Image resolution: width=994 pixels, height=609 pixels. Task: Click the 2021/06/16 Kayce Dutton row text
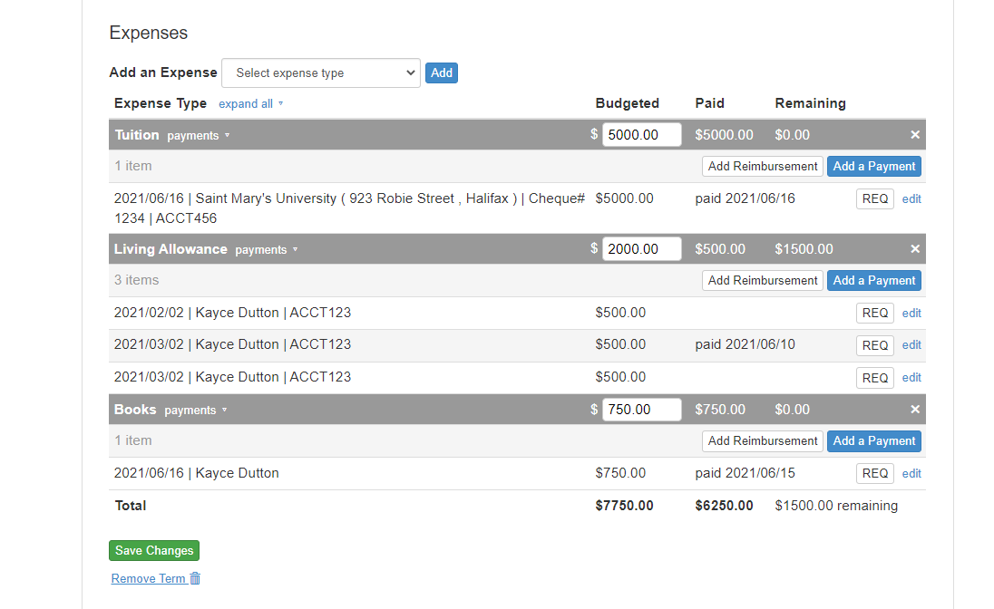tap(197, 473)
